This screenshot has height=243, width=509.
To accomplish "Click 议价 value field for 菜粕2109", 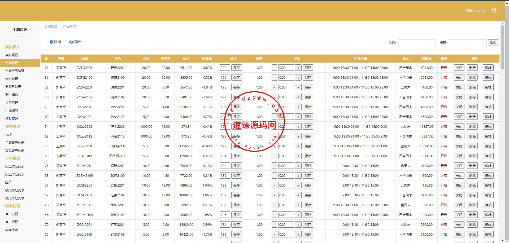I will [x=286, y=215].
